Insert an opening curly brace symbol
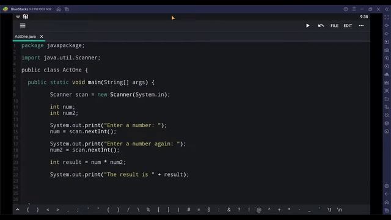Viewport: 391px width, 220px height. tap(27, 210)
